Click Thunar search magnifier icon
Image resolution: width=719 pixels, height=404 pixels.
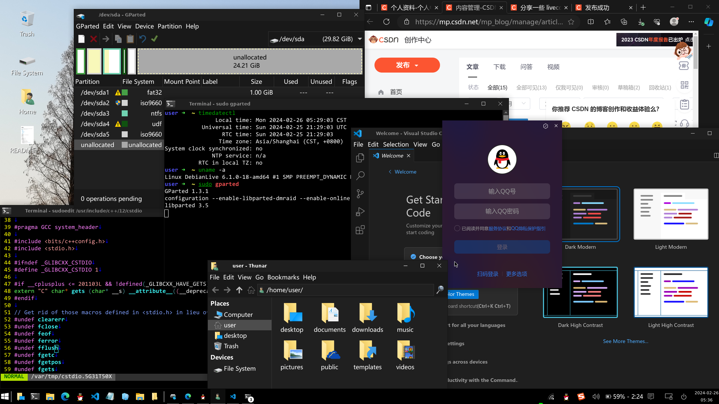[440, 290]
